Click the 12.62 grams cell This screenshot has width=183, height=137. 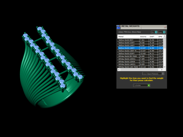point(144,53)
